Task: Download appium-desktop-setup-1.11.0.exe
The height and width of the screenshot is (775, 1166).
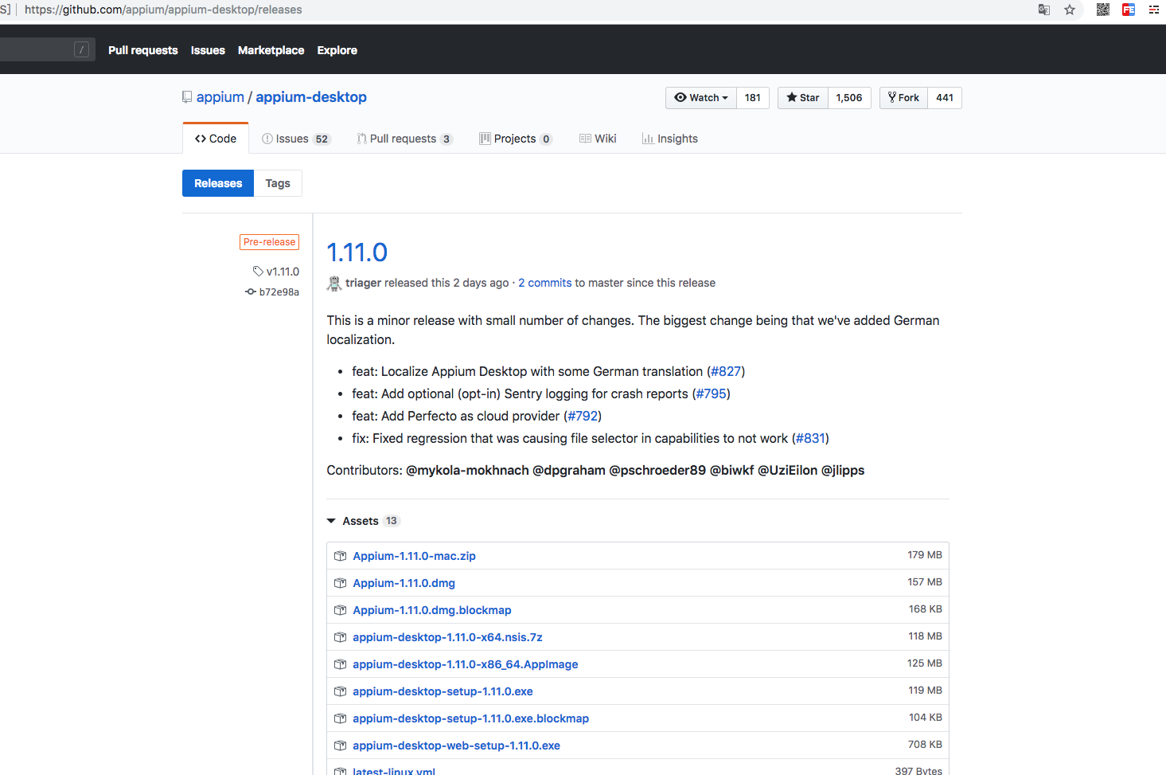Action: point(443,691)
